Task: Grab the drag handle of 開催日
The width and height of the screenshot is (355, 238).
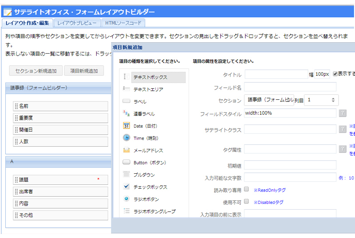Action: click(x=16, y=130)
